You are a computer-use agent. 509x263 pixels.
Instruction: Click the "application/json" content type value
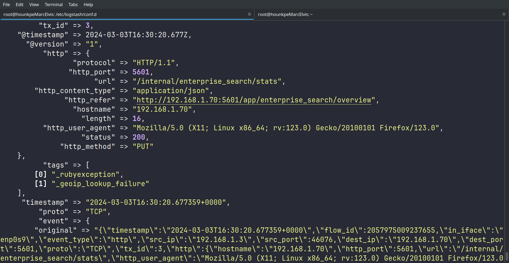pyautogui.click(x=171, y=91)
